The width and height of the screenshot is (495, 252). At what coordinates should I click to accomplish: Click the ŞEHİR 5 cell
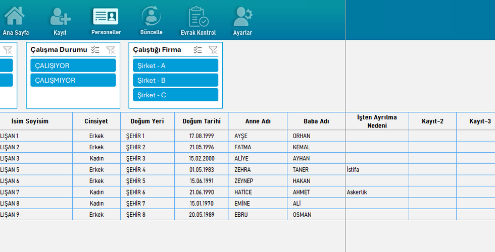click(x=147, y=181)
